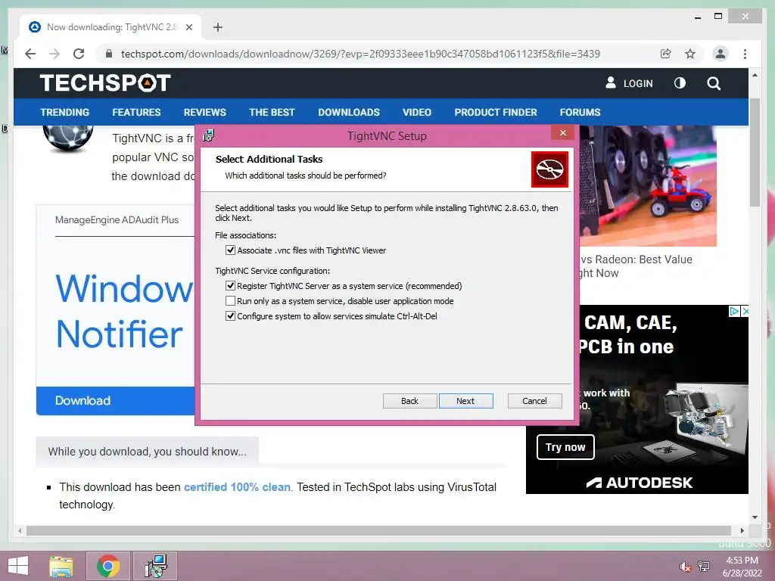The width and height of the screenshot is (775, 581).
Task: Uncheck 'Associate .vnc files with TightVNC Viewer'
Action: (230, 250)
